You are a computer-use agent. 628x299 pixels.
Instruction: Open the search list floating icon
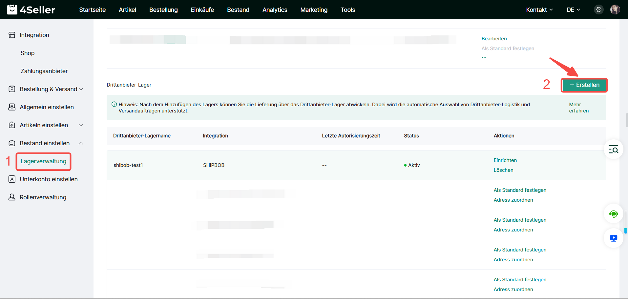click(x=613, y=149)
